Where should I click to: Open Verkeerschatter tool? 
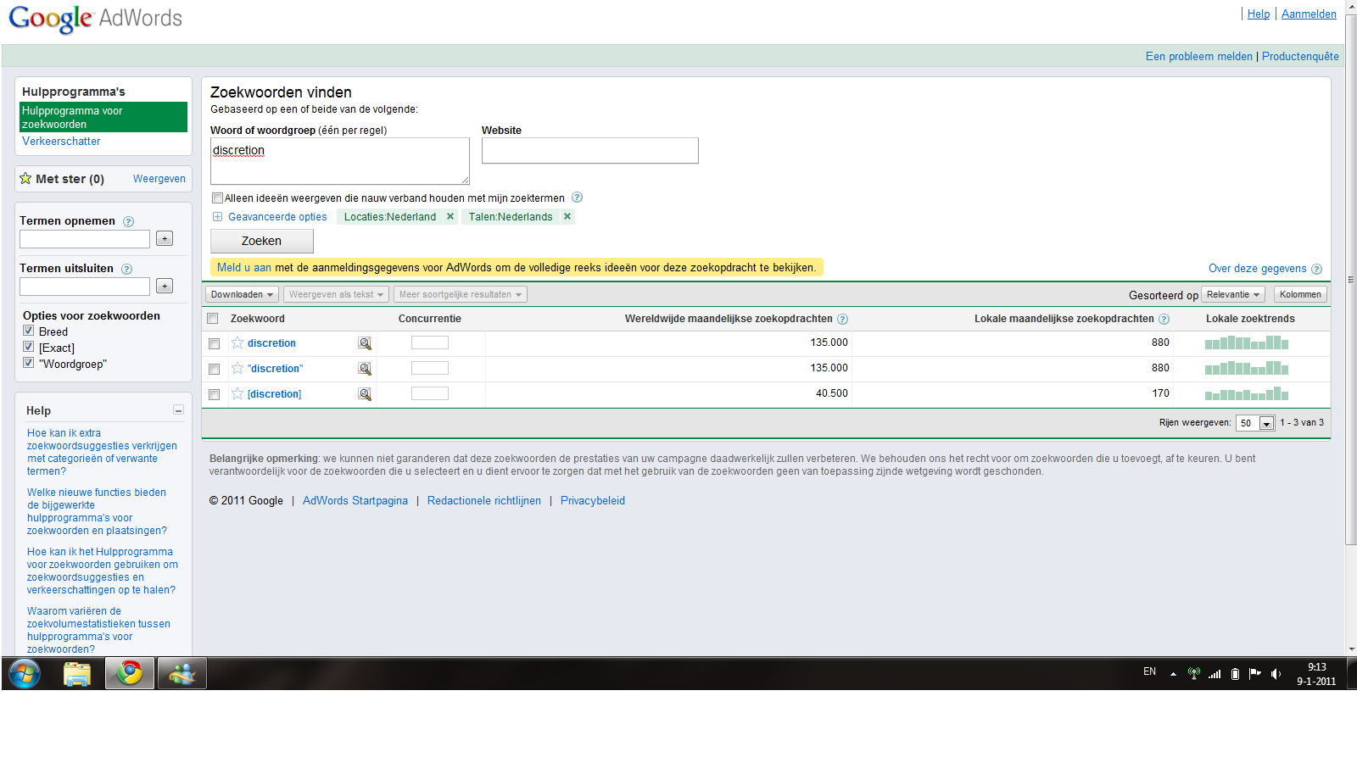click(x=61, y=142)
